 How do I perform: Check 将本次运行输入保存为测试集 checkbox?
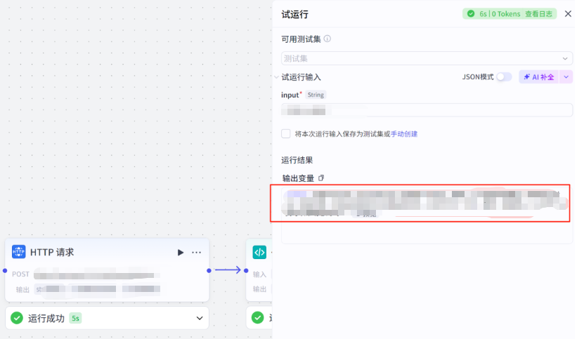click(x=286, y=133)
